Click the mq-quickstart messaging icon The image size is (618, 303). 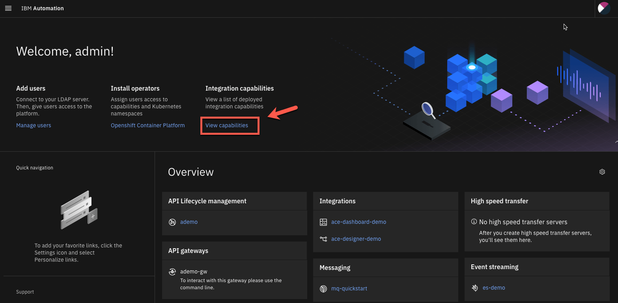[323, 288]
